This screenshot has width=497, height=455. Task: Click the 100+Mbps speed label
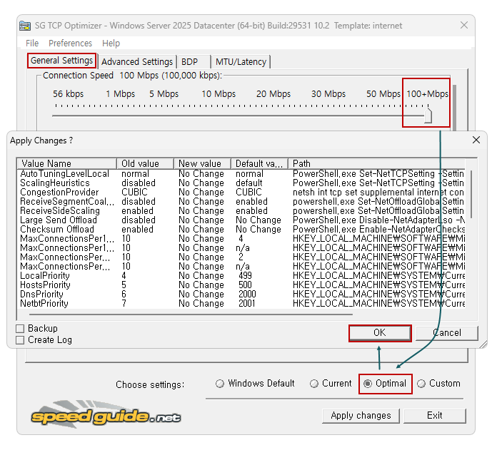coord(427,94)
